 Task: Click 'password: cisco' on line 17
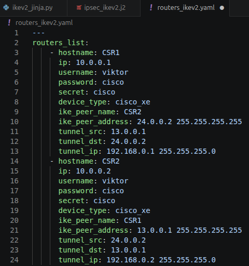(x=91, y=191)
